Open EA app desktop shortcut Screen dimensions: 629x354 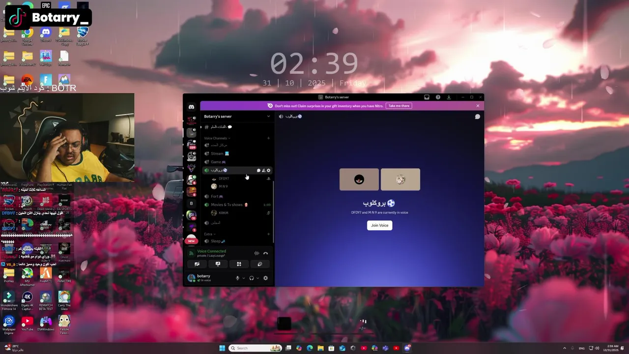(27, 80)
